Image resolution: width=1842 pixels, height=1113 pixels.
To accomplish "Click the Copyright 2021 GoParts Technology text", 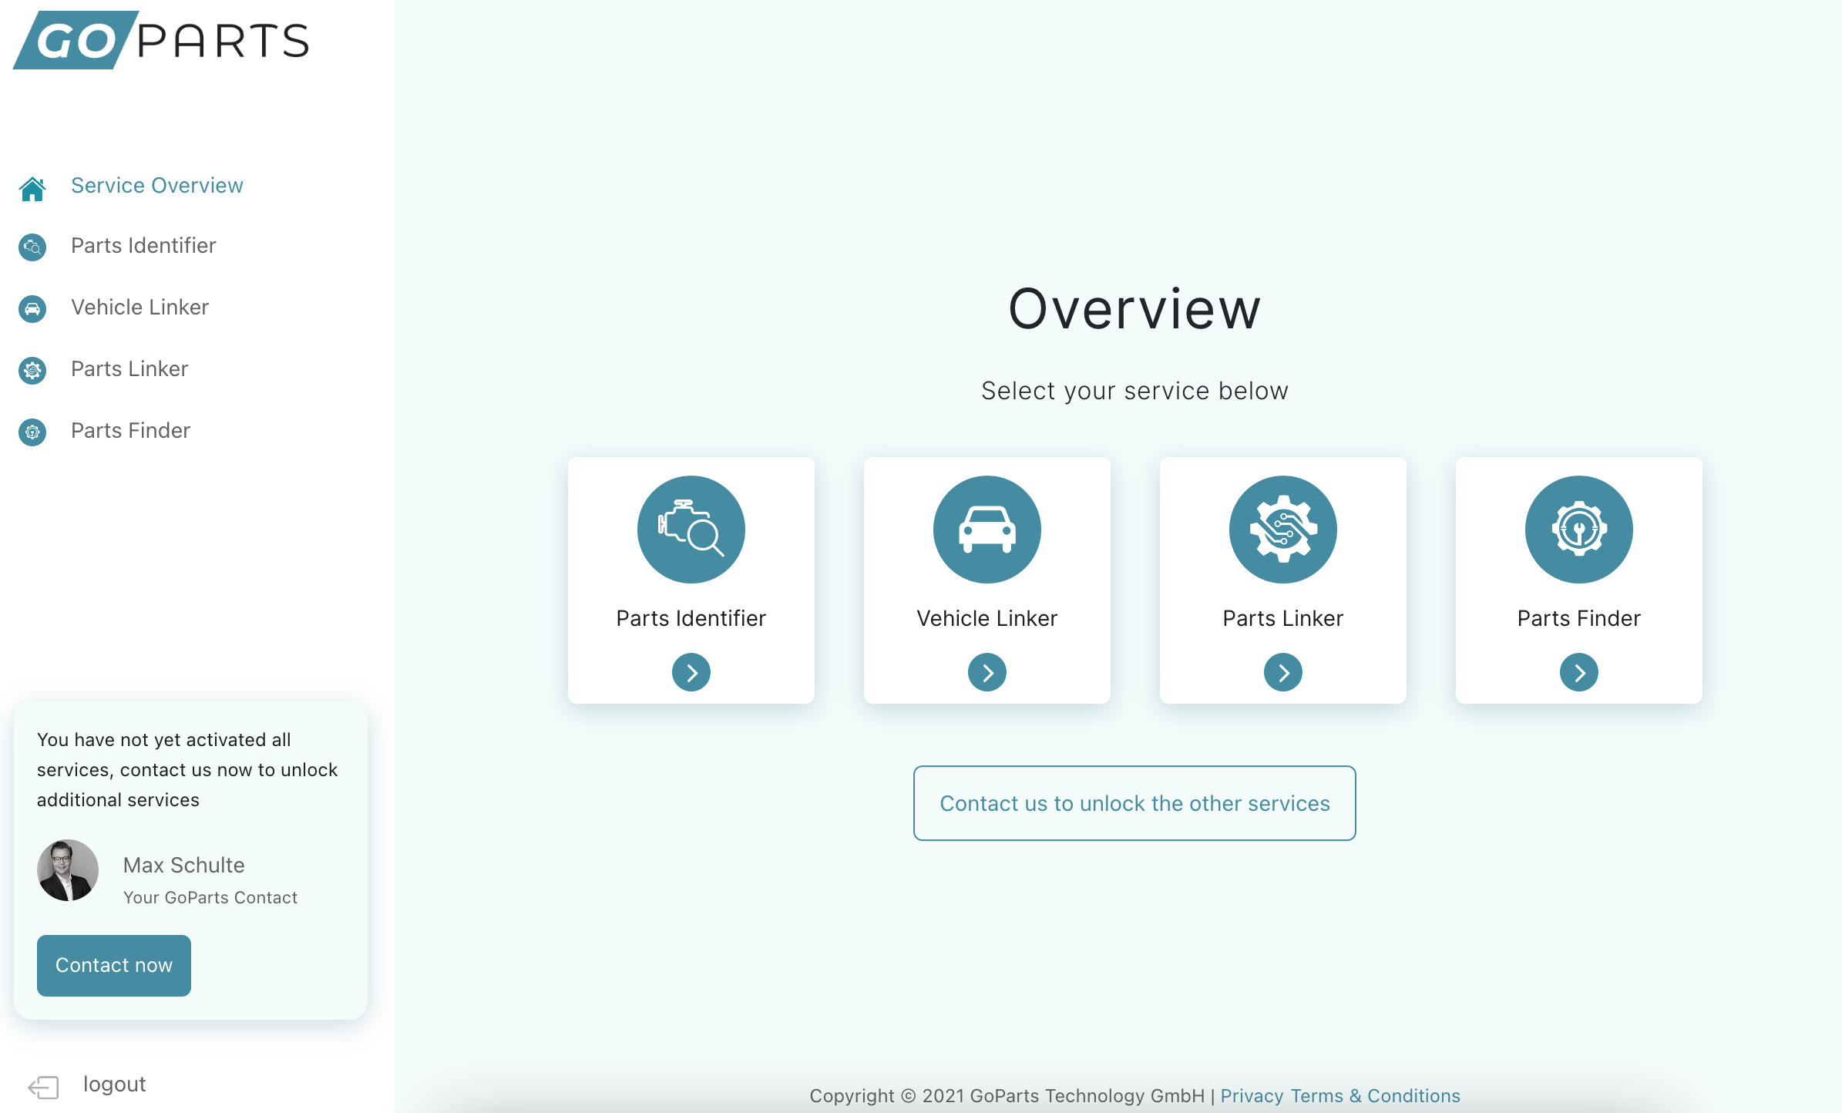I will pyautogui.click(x=1007, y=1095).
